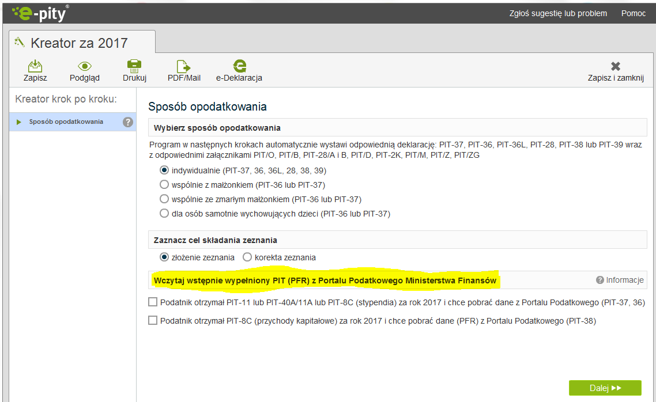Choose wspólnie ze zmarłym małżonkiem option

pyautogui.click(x=164, y=199)
